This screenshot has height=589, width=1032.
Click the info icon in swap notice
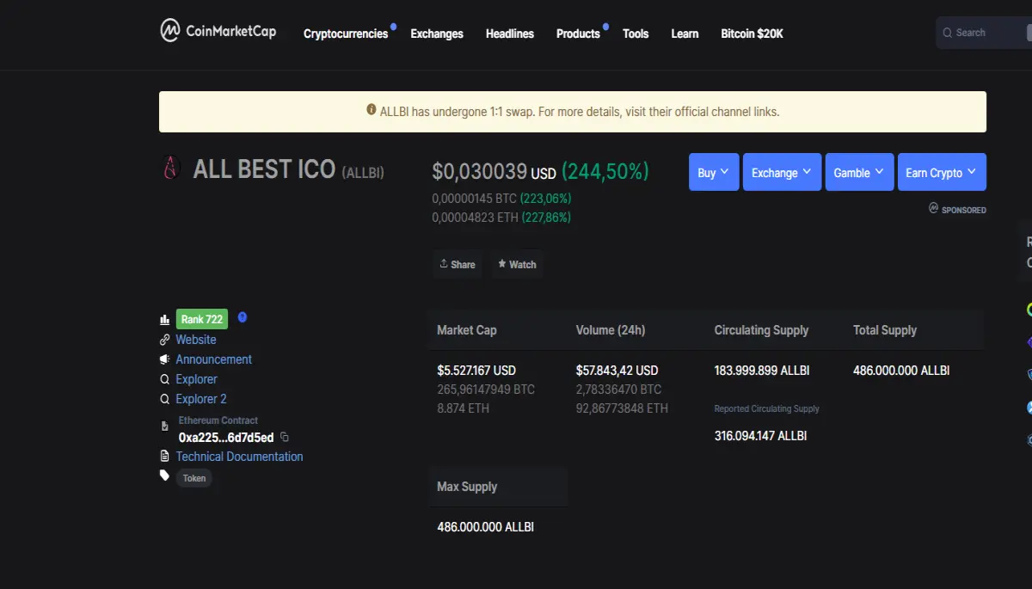(372, 110)
